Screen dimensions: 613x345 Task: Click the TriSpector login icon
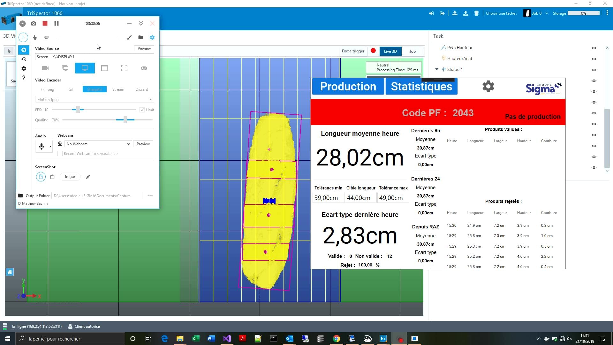[431, 13]
